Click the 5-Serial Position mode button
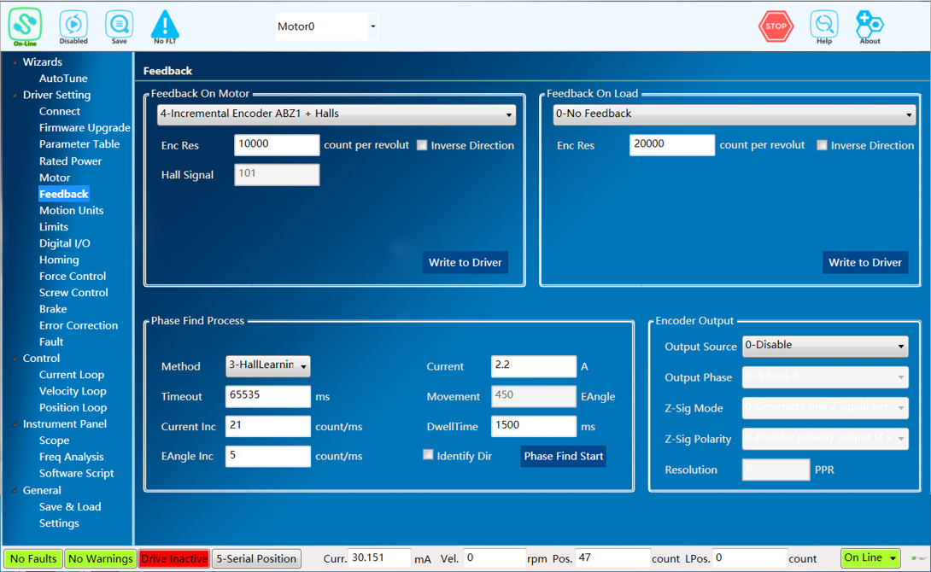The width and height of the screenshot is (931, 572). tap(256, 558)
